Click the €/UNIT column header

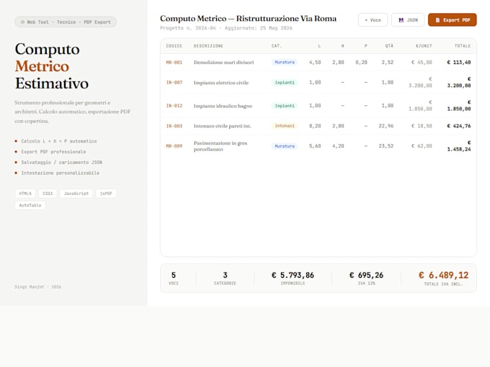point(424,46)
